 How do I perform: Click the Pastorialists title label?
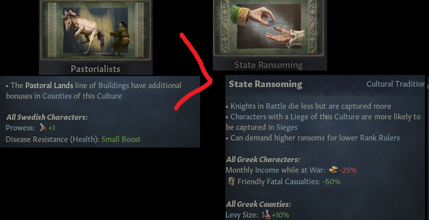pos(95,68)
